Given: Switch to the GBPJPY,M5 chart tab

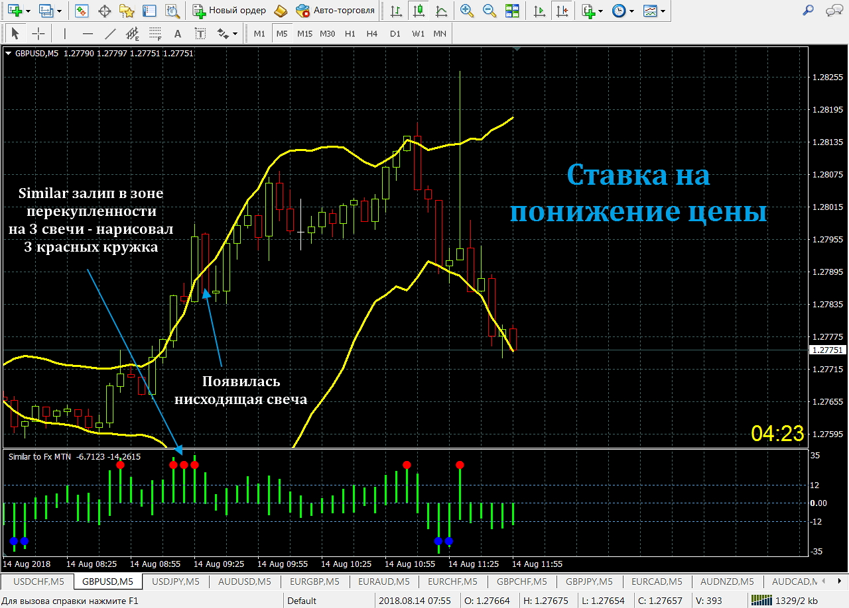Looking at the screenshot, I should tap(589, 582).
